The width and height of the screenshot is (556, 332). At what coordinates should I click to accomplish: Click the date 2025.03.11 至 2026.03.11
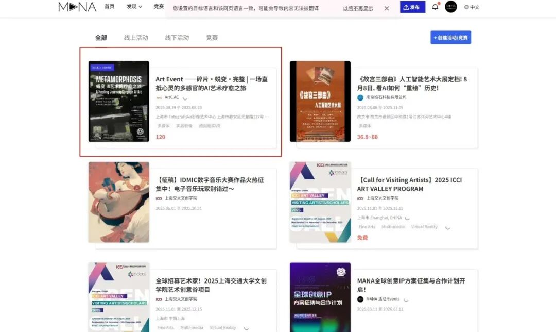pyautogui.click(x=380, y=309)
